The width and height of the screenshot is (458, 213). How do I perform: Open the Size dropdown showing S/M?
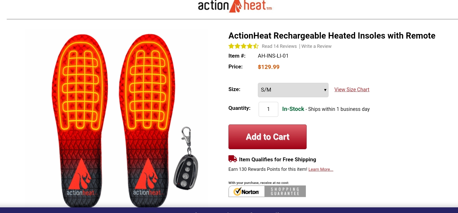click(293, 90)
